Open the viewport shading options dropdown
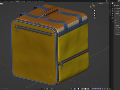 pos(90,89)
